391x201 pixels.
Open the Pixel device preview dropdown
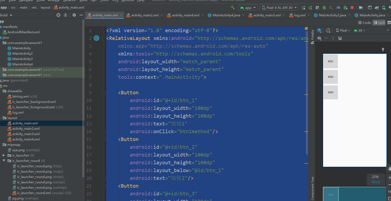pyautogui.click(x=343, y=30)
